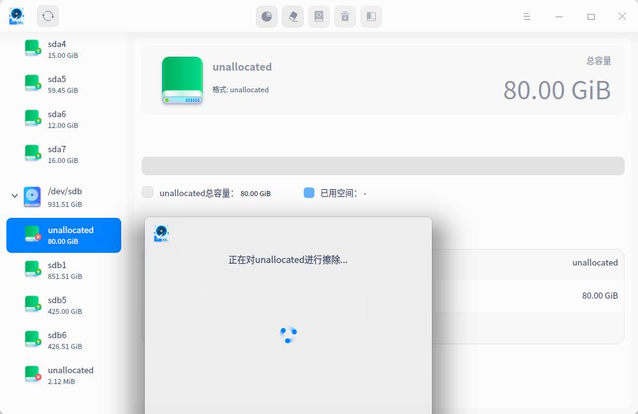Click the green unallocated drive icon in details panel
Screen dimensions: 638x414
182,79
